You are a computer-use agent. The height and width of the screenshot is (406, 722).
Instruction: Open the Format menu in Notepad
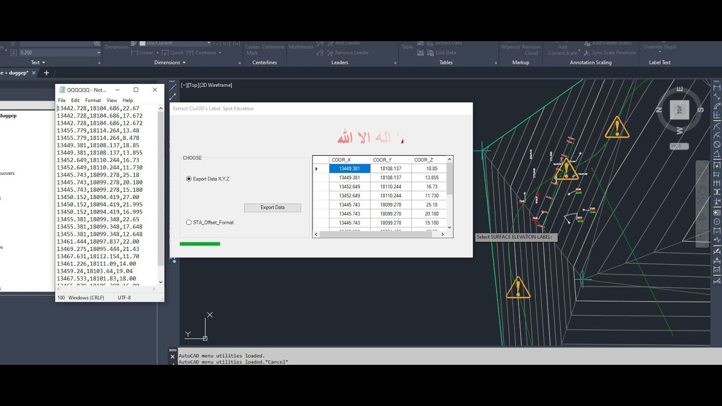coord(93,100)
